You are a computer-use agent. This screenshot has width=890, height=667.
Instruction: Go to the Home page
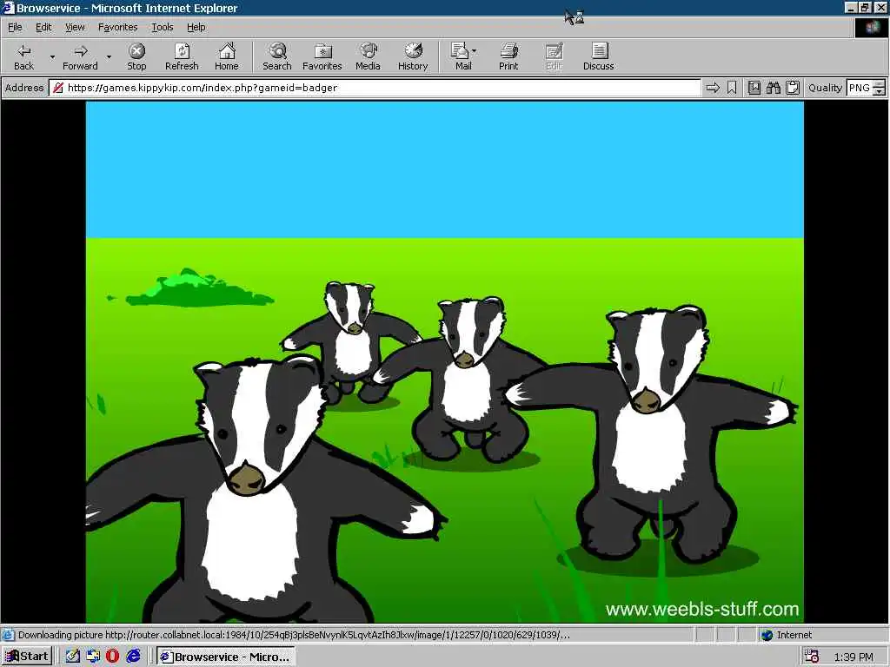point(227,56)
